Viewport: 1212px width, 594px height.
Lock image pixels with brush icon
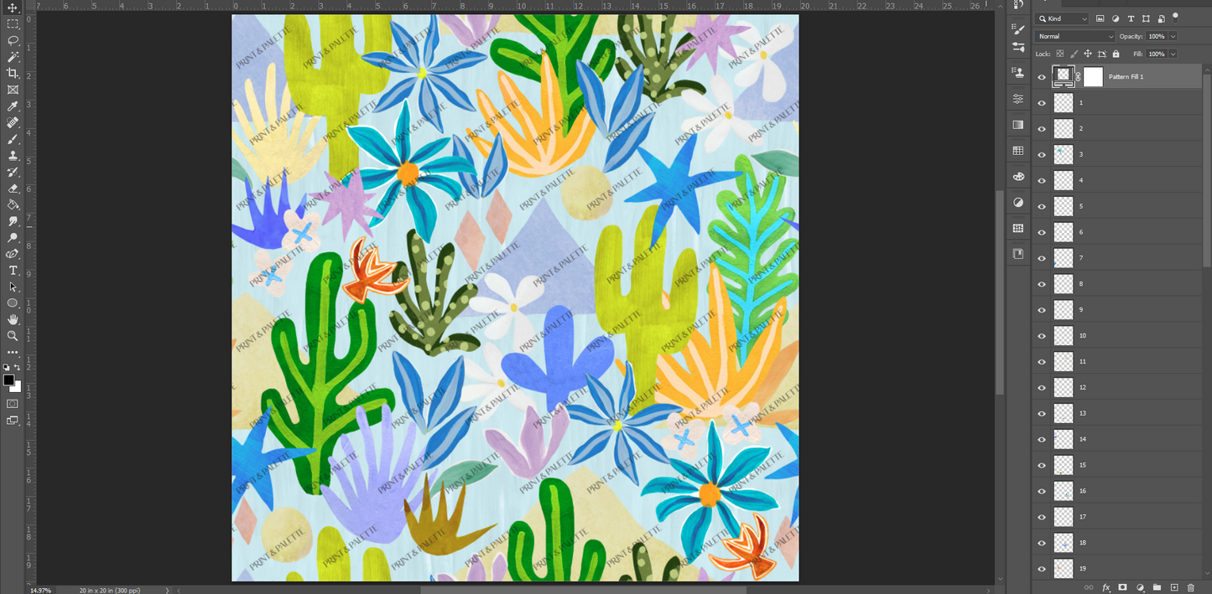click(1074, 54)
